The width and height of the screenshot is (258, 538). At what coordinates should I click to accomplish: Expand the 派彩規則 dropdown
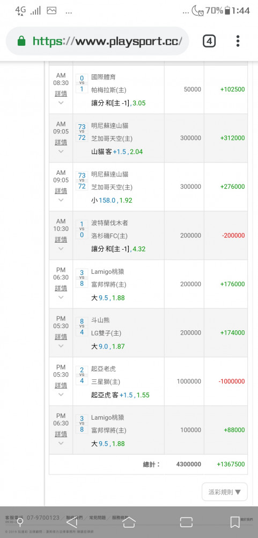pos(224,492)
